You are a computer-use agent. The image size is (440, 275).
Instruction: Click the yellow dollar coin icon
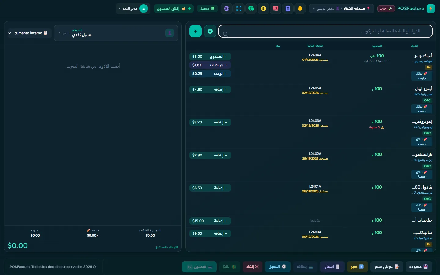263,9
